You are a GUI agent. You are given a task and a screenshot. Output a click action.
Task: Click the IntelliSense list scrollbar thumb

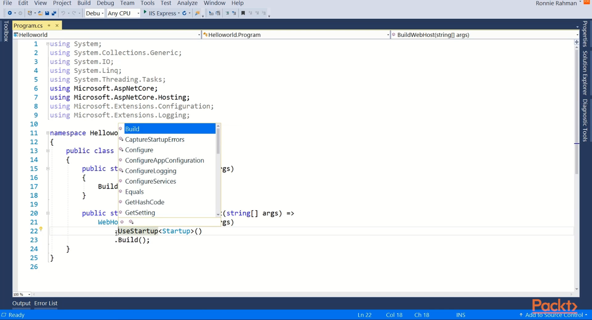pyautogui.click(x=219, y=142)
